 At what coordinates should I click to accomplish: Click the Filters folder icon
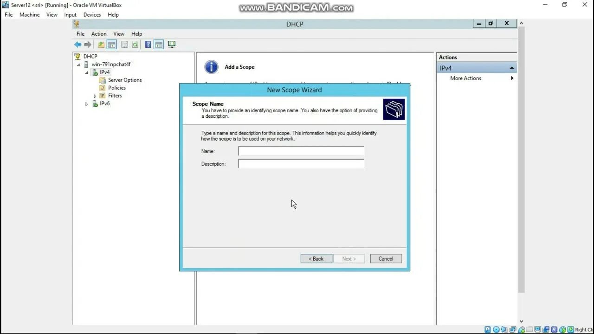click(x=103, y=96)
